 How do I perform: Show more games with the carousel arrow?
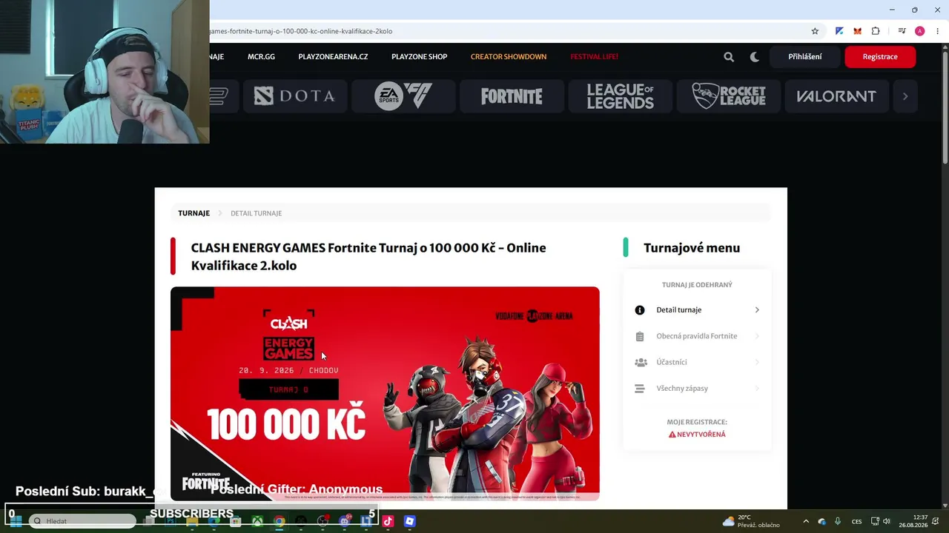pos(905,96)
